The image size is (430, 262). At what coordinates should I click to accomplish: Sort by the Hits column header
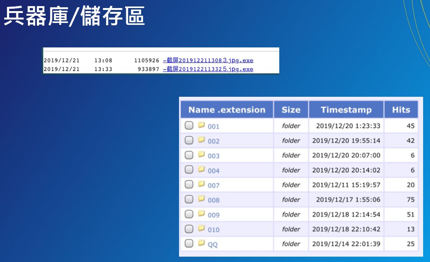tap(401, 110)
